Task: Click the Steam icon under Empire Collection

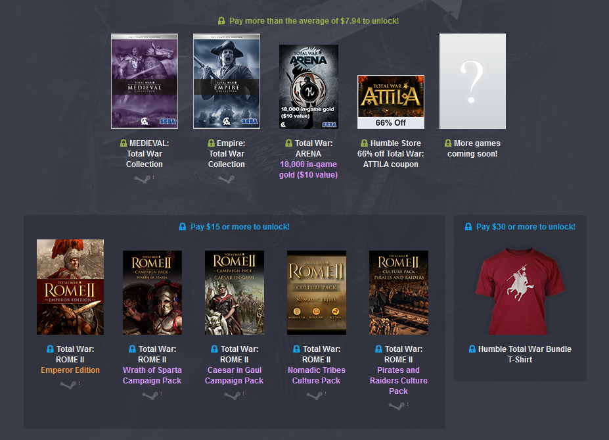Action: (227, 179)
